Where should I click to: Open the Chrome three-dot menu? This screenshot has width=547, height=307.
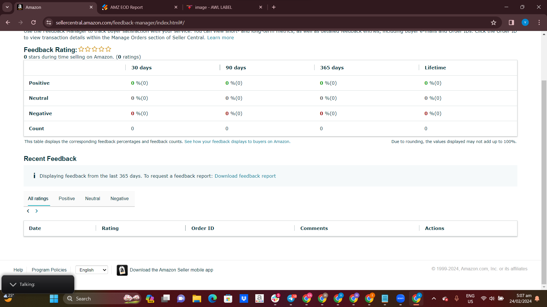pos(539,22)
